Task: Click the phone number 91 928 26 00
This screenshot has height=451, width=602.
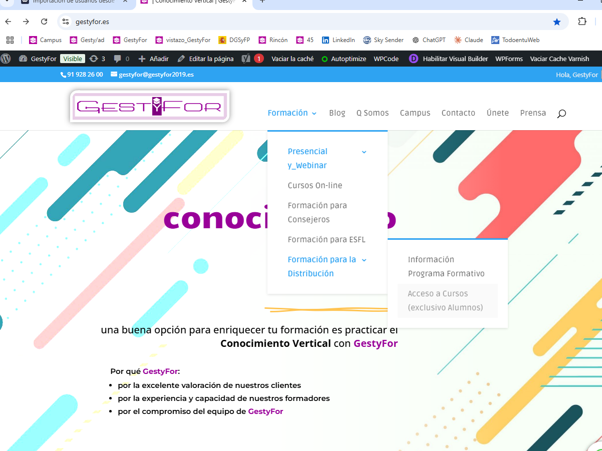Action: (82, 74)
